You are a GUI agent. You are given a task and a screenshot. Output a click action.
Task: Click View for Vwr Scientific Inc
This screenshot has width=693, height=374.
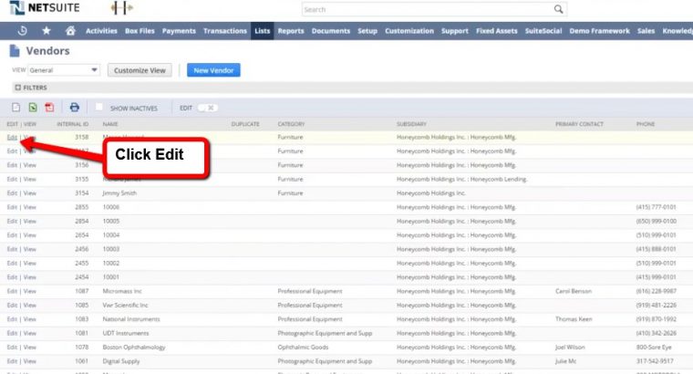coord(29,305)
